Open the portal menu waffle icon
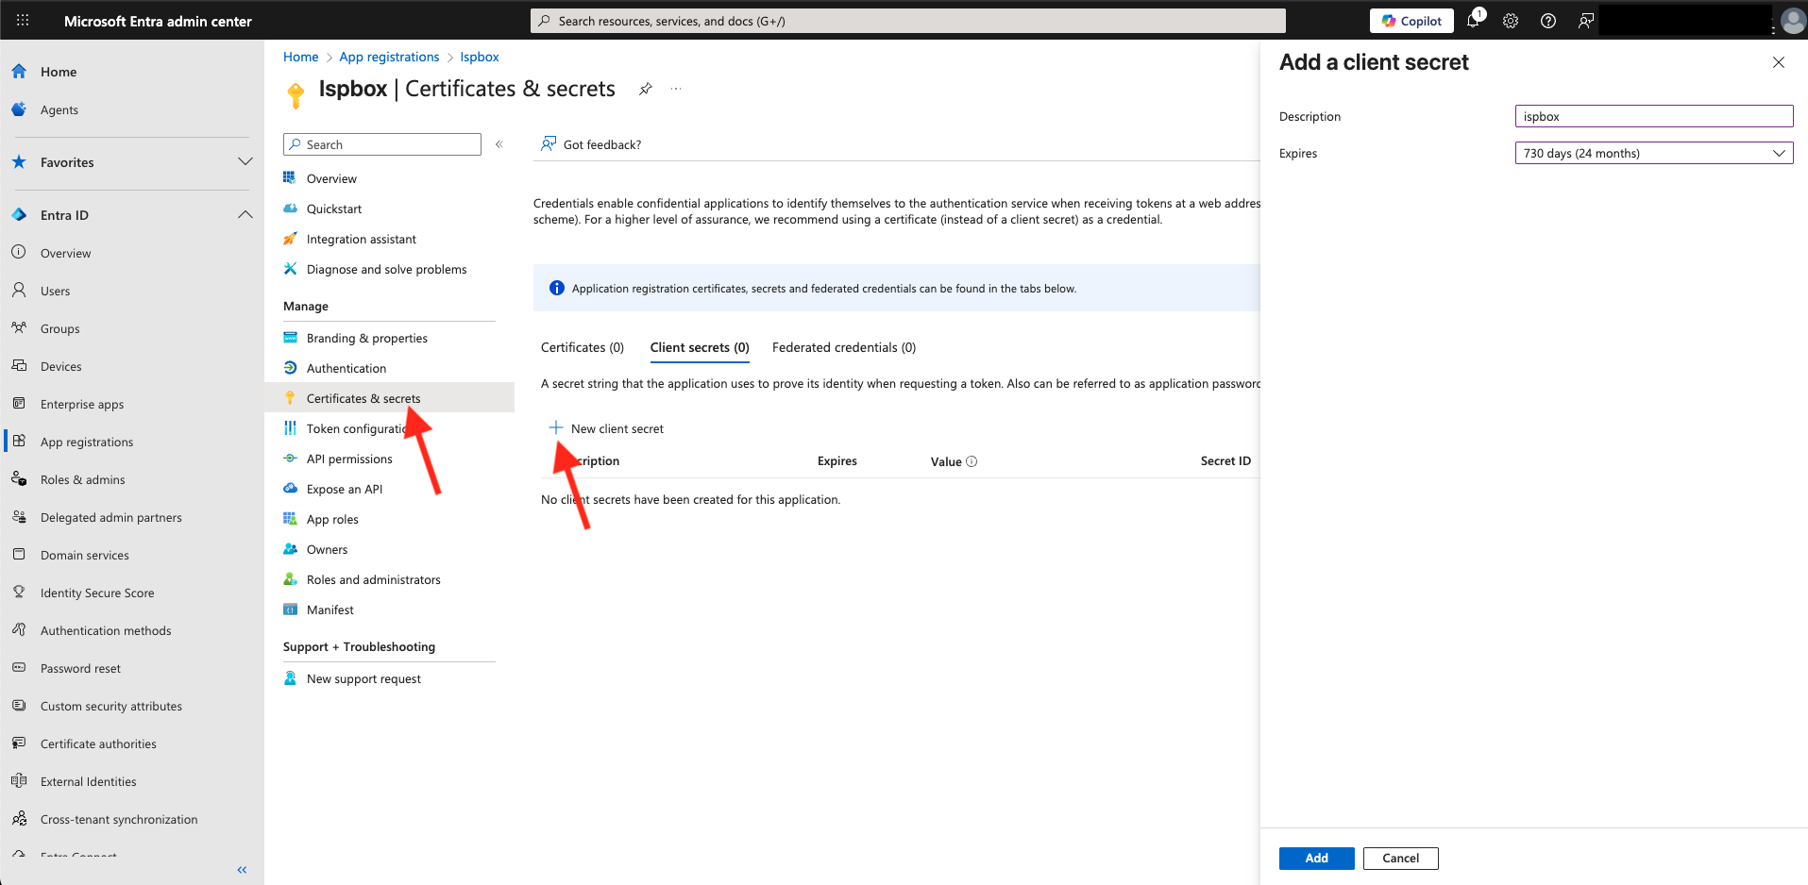The height and width of the screenshot is (885, 1808). coord(23,21)
